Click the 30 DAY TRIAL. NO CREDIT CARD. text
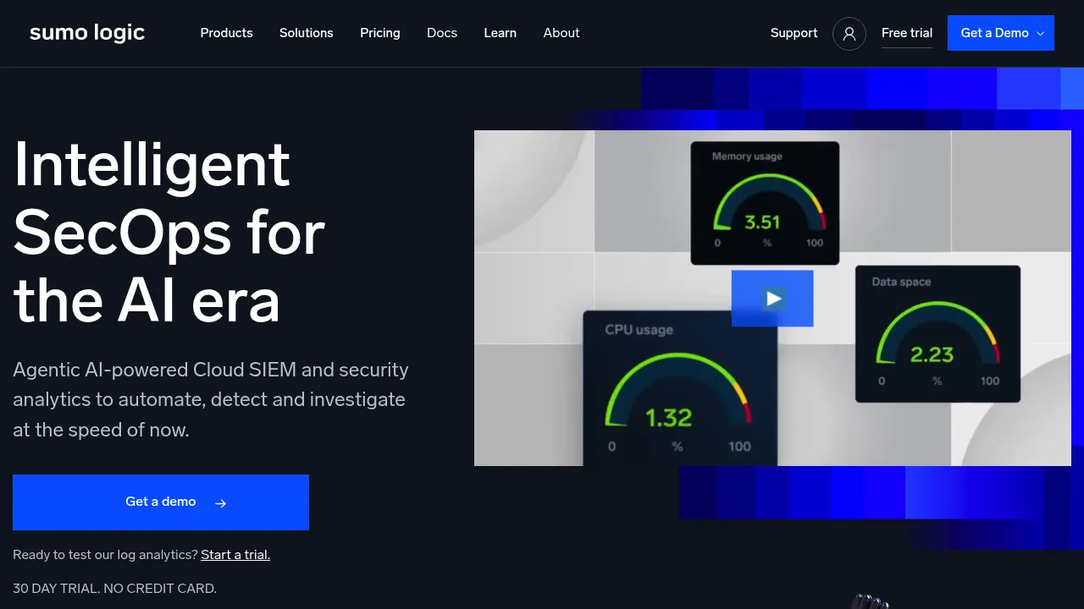This screenshot has width=1084, height=609. coord(114,588)
